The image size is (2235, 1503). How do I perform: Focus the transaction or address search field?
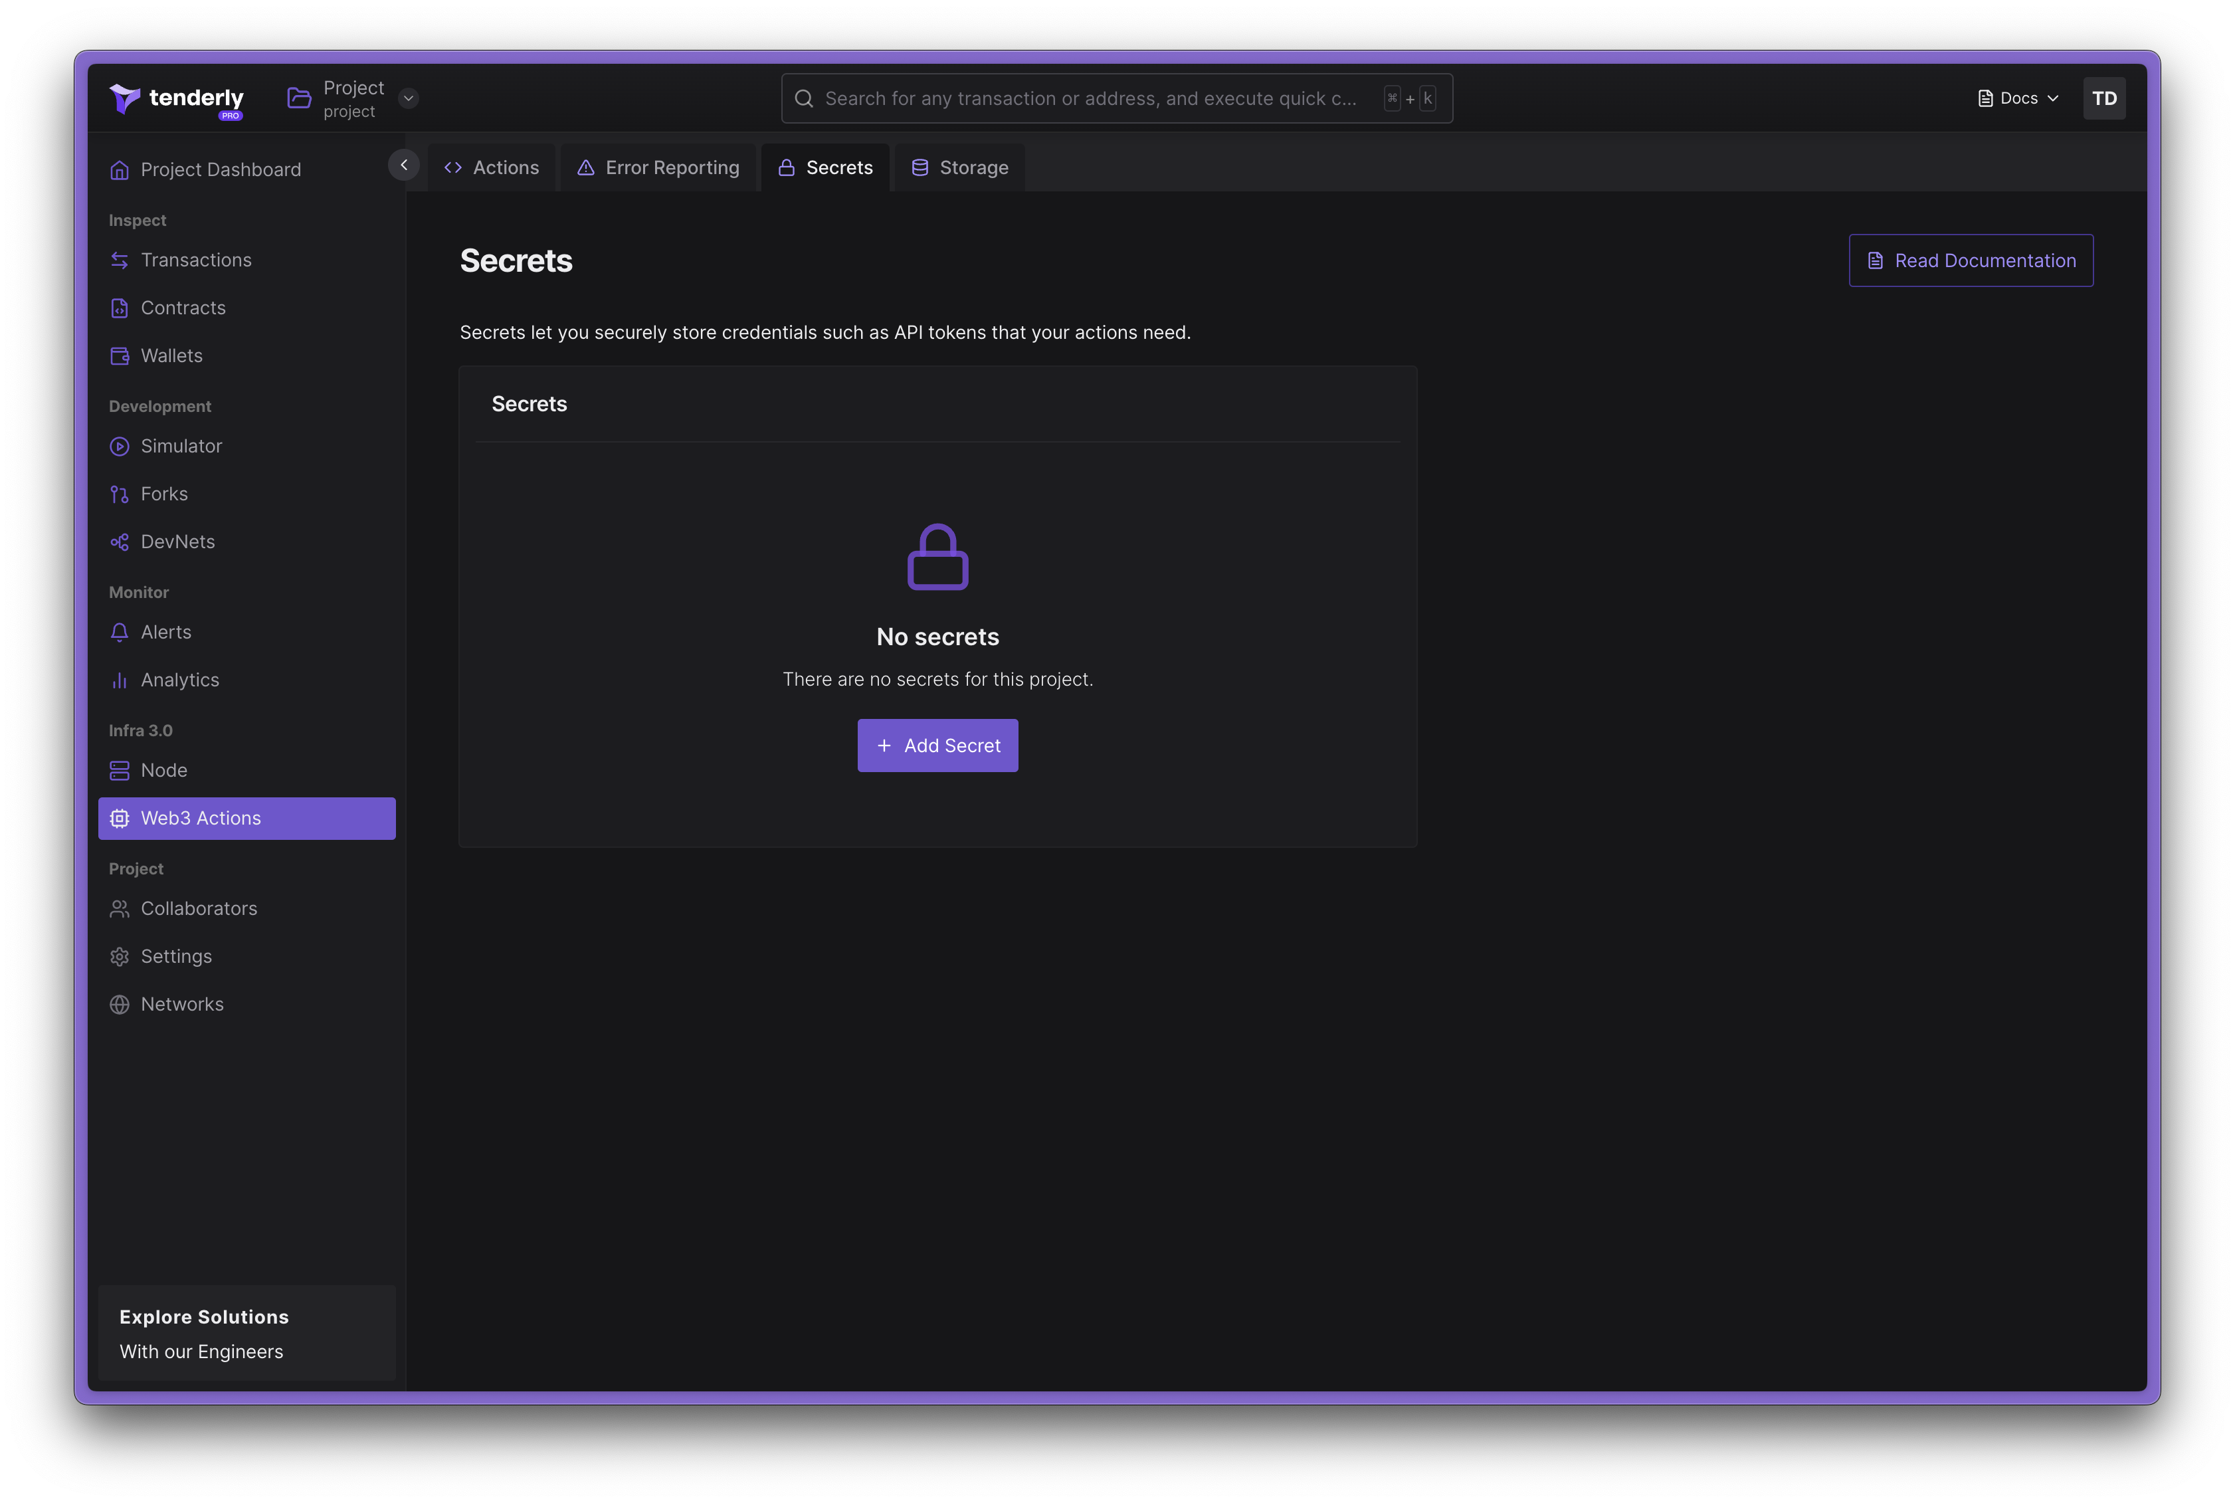point(1117,99)
